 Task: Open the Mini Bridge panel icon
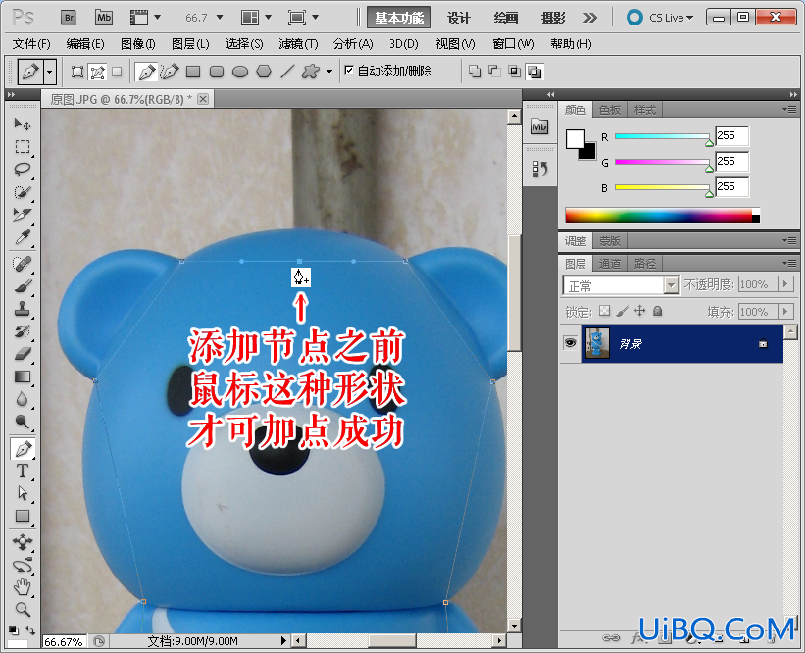point(539,126)
